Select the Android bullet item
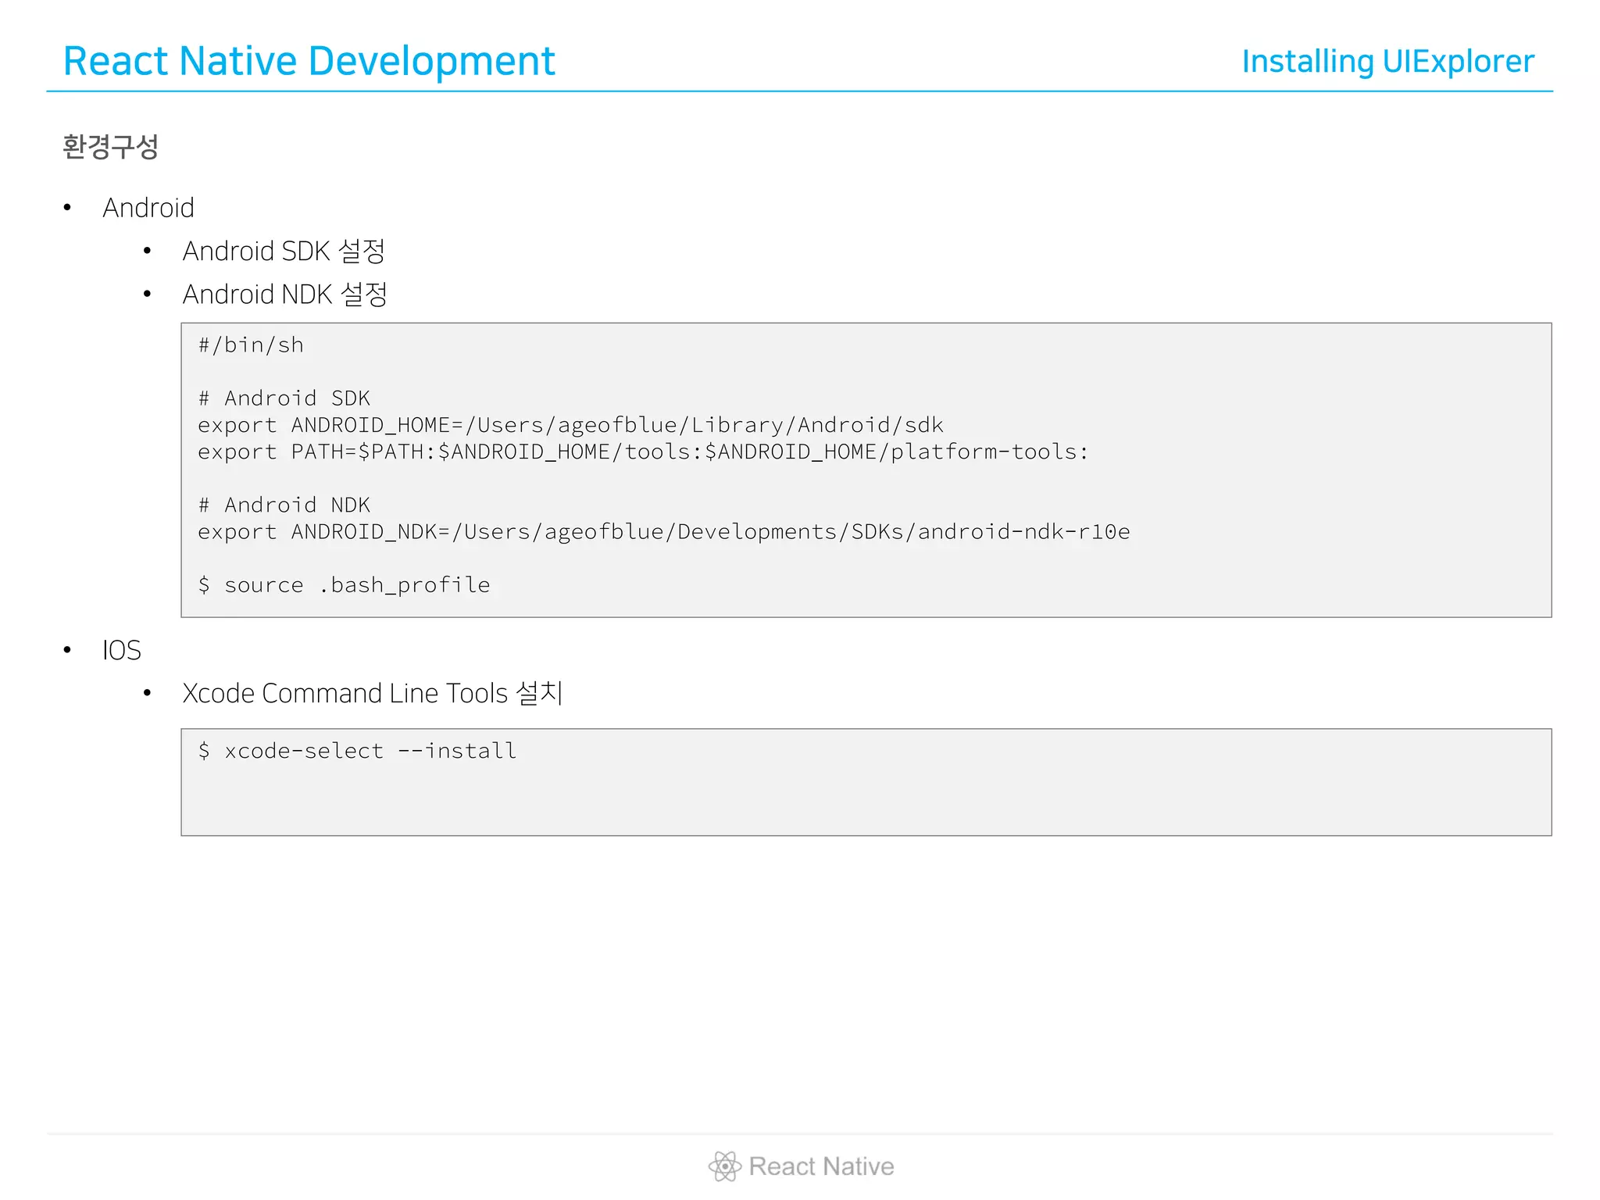The width and height of the screenshot is (1600, 1200). click(x=148, y=208)
